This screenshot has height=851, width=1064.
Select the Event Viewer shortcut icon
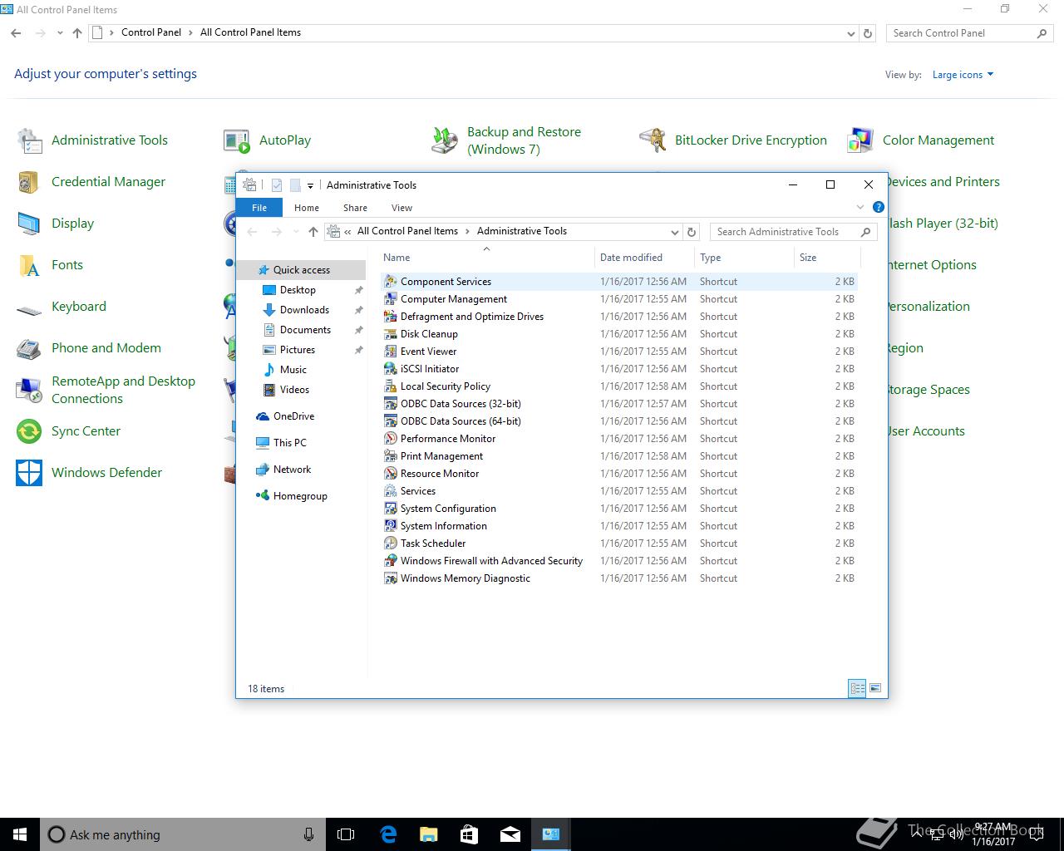tap(391, 352)
